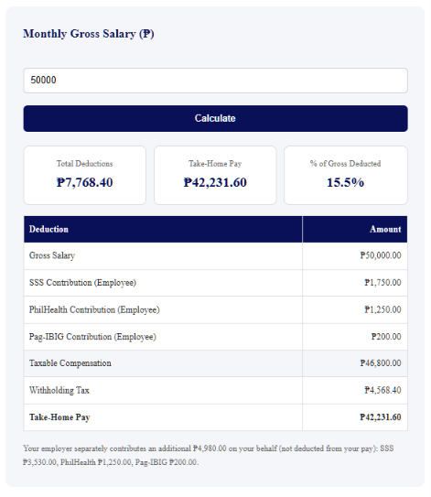Click the Calculate button
Image resolution: width=431 pixels, height=497 pixels.
coord(216,119)
